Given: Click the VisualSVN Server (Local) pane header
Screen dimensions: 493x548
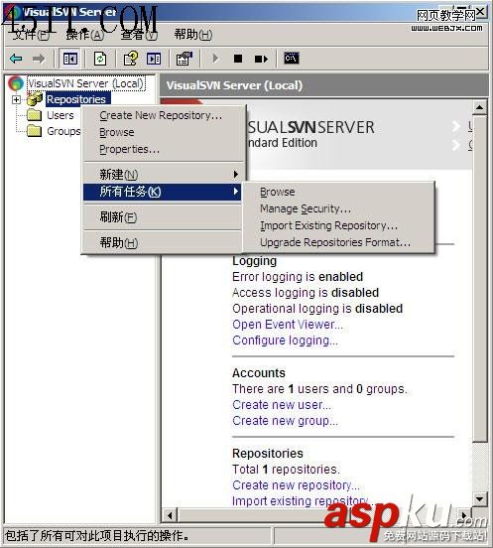Looking at the screenshot, I should [323, 85].
